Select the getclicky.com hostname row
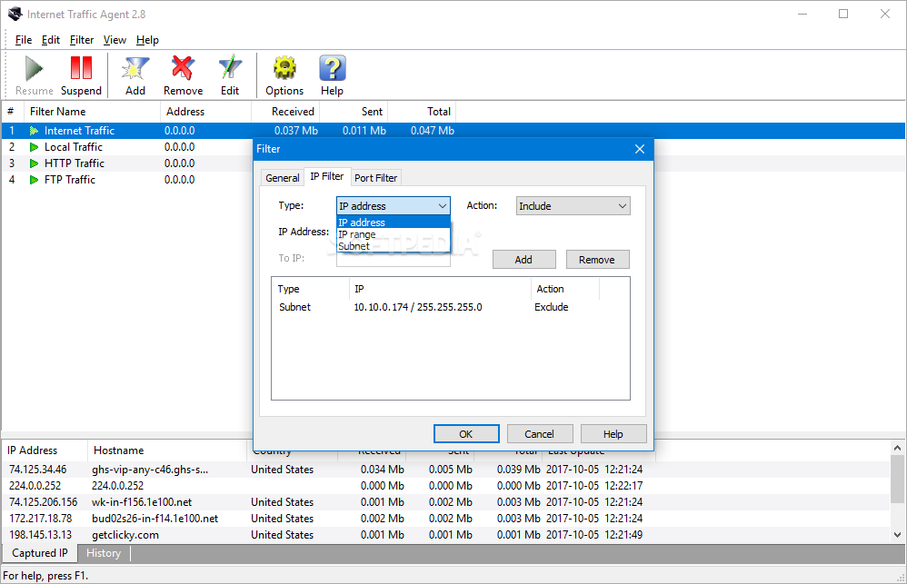This screenshot has height=584, width=907. click(x=445, y=535)
